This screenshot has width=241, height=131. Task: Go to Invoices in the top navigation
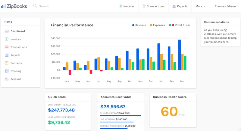click(x=127, y=6)
